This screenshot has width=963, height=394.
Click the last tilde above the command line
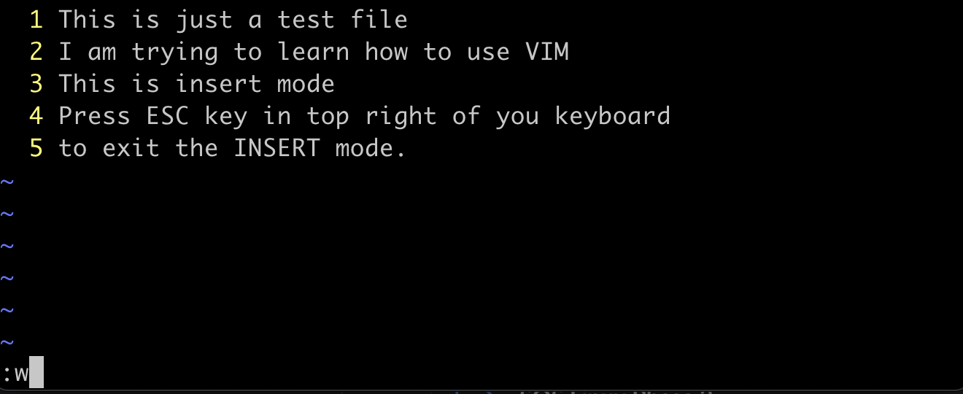(7, 341)
